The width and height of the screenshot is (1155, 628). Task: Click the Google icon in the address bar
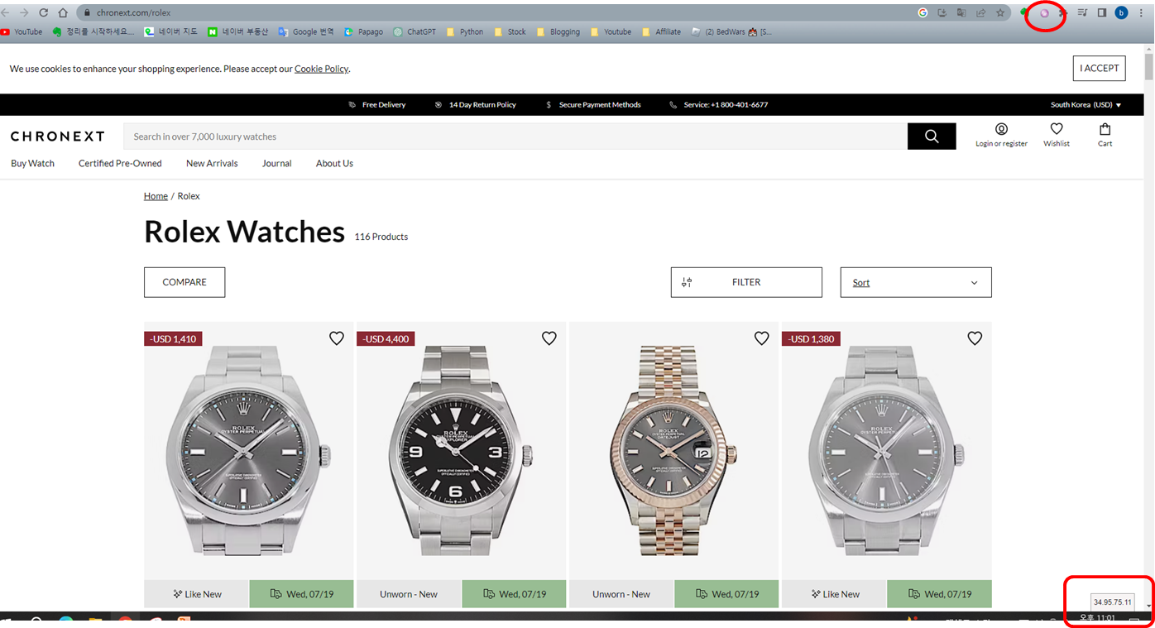(x=923, y=13)
